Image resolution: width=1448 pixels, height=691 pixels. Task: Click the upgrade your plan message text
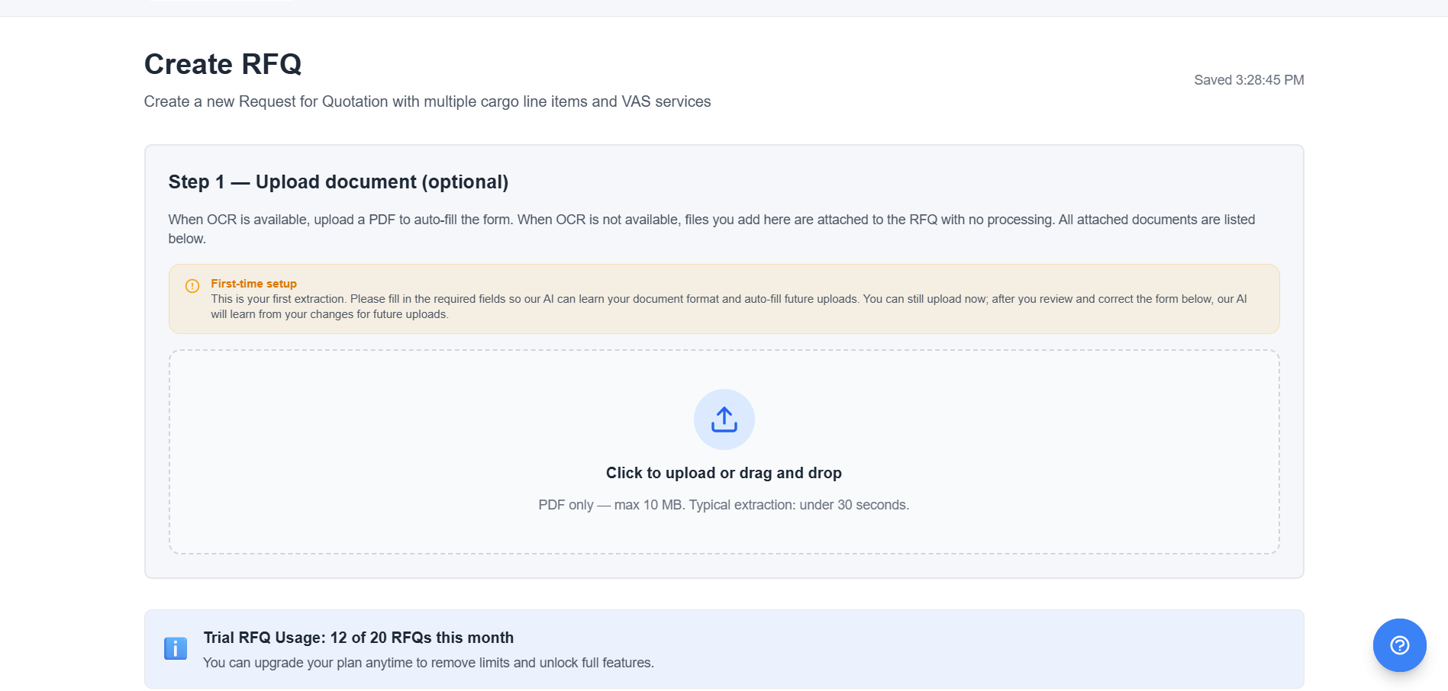coord(427,663)
